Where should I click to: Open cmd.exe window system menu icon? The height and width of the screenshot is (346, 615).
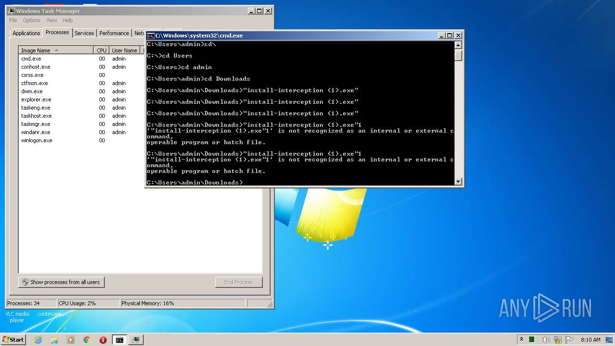pos(150,36)
